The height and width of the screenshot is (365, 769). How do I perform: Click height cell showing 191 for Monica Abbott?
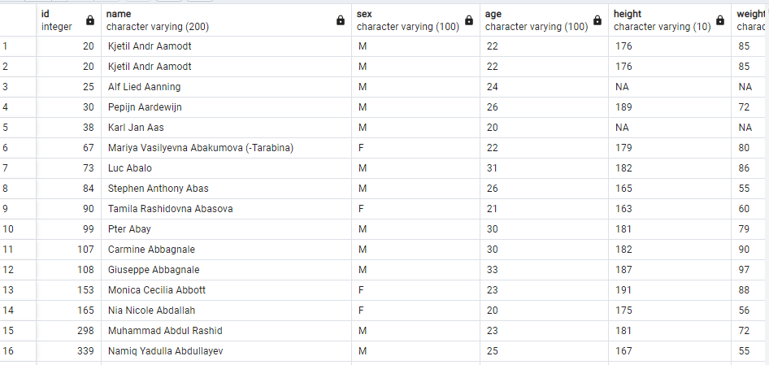pos(623,290)
